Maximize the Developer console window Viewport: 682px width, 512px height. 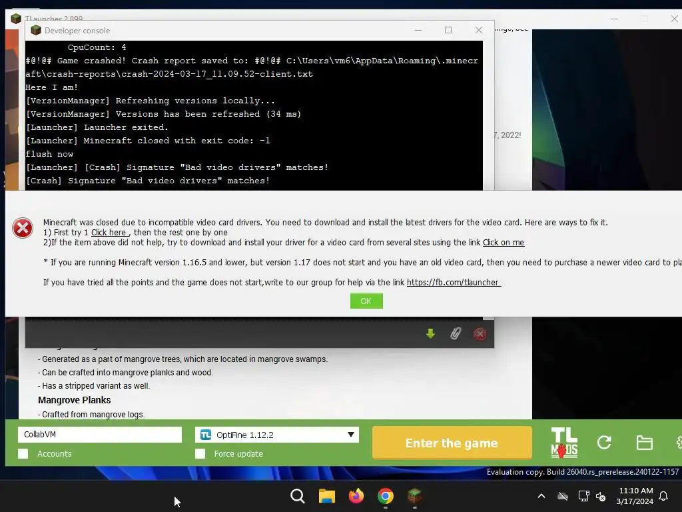click(448, 30)
